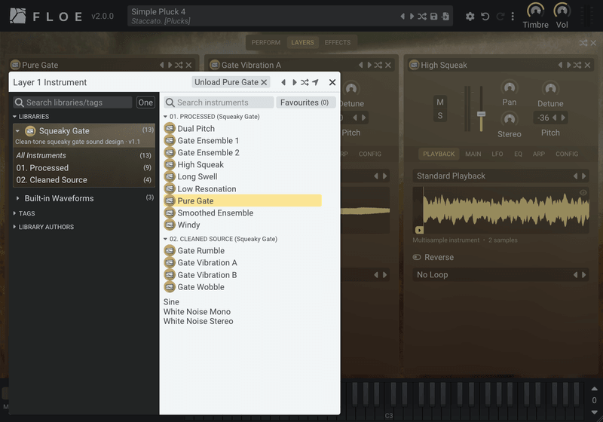Image resolution: width=603 pixels, height=422 pixels.
Task: Undo last change
Action: (x=485, y=17)
